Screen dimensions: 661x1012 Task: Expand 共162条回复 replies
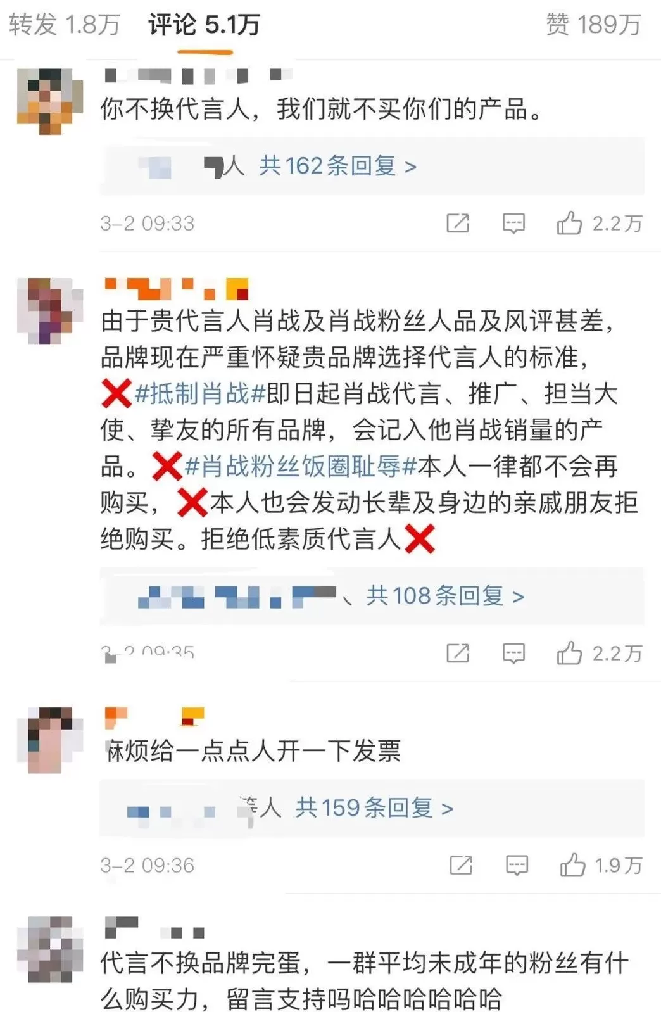tap(338, 166)
